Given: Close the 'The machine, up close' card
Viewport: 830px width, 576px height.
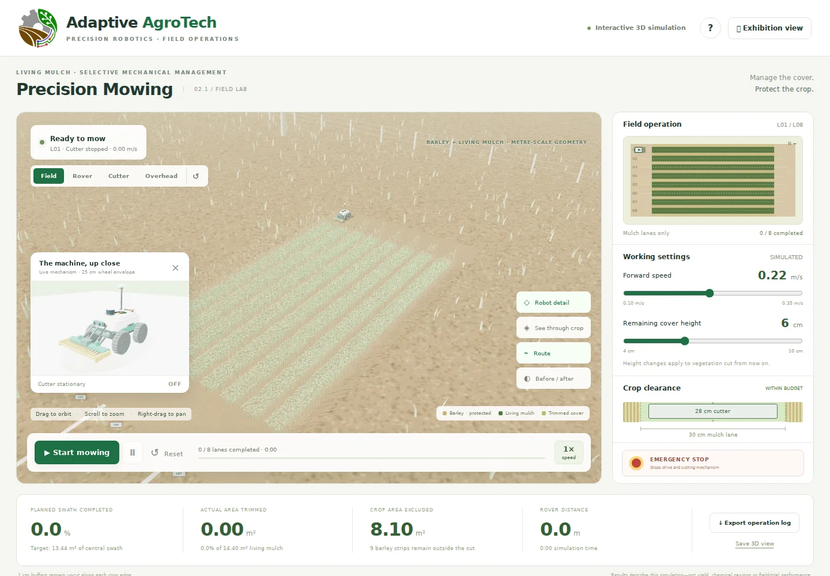Looking at the screenshot, I should coord(175,268).
